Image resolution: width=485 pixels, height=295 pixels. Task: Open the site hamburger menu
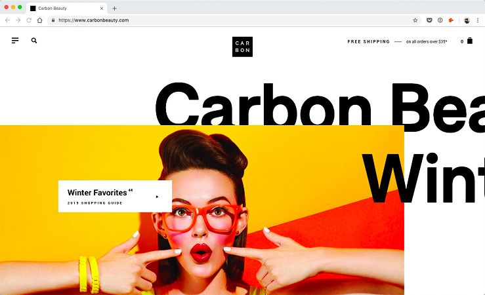15,41
